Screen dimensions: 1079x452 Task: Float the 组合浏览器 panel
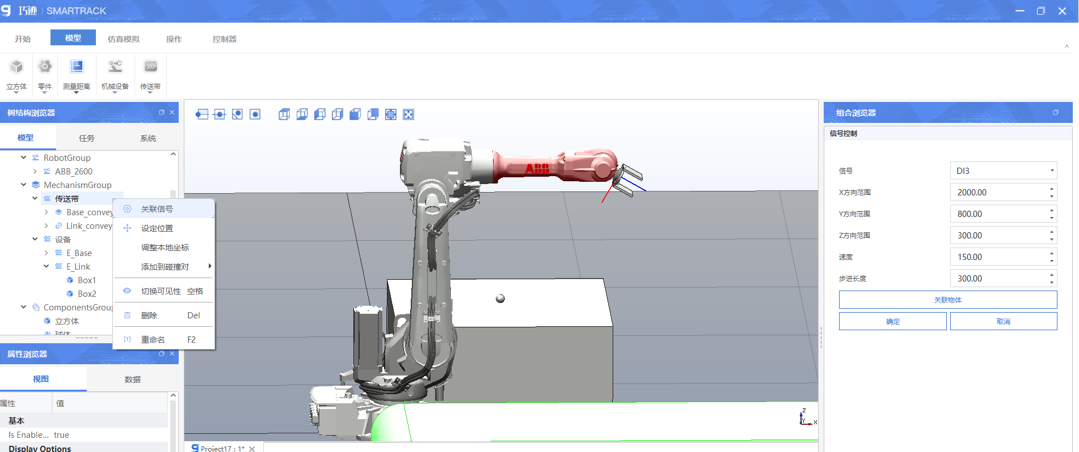[x=1056, y=112]
